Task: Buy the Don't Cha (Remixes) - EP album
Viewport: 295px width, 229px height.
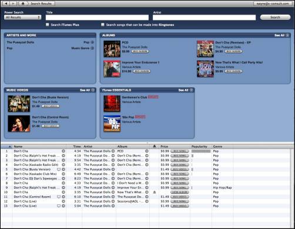Action: tap(233, 52)
